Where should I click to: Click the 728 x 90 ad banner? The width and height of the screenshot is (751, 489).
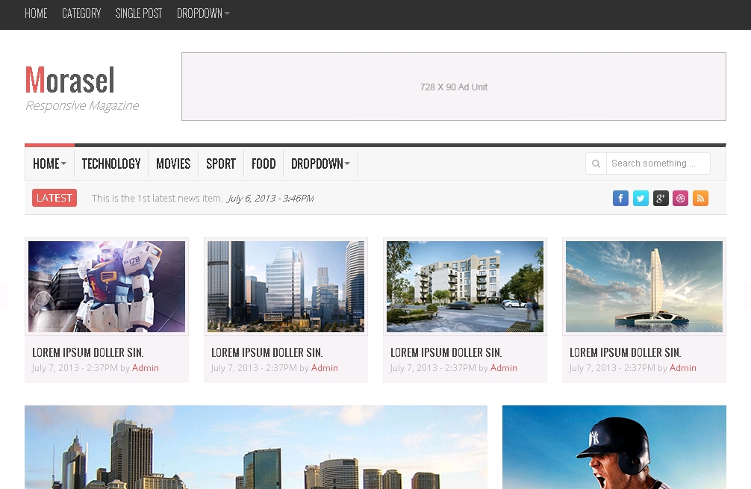tap(453, 87)
